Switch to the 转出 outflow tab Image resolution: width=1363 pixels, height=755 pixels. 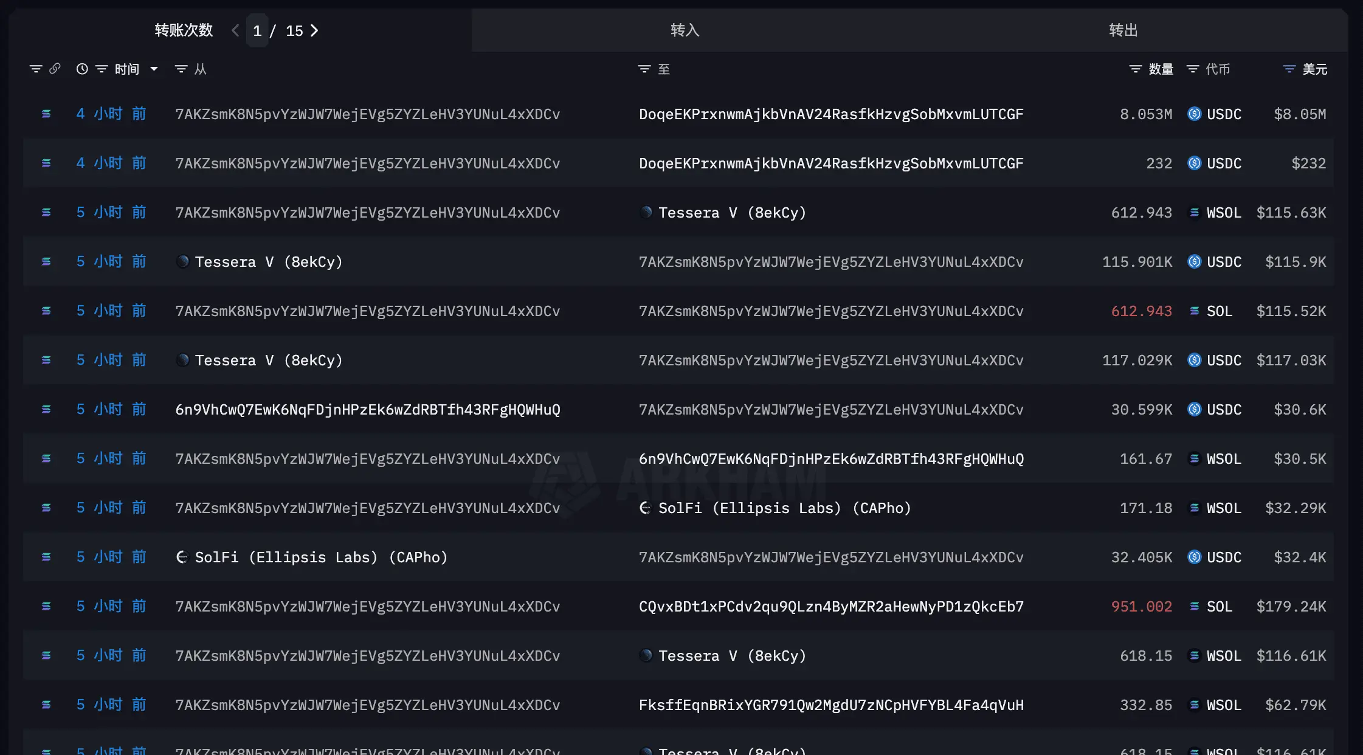coord(1123,30)
